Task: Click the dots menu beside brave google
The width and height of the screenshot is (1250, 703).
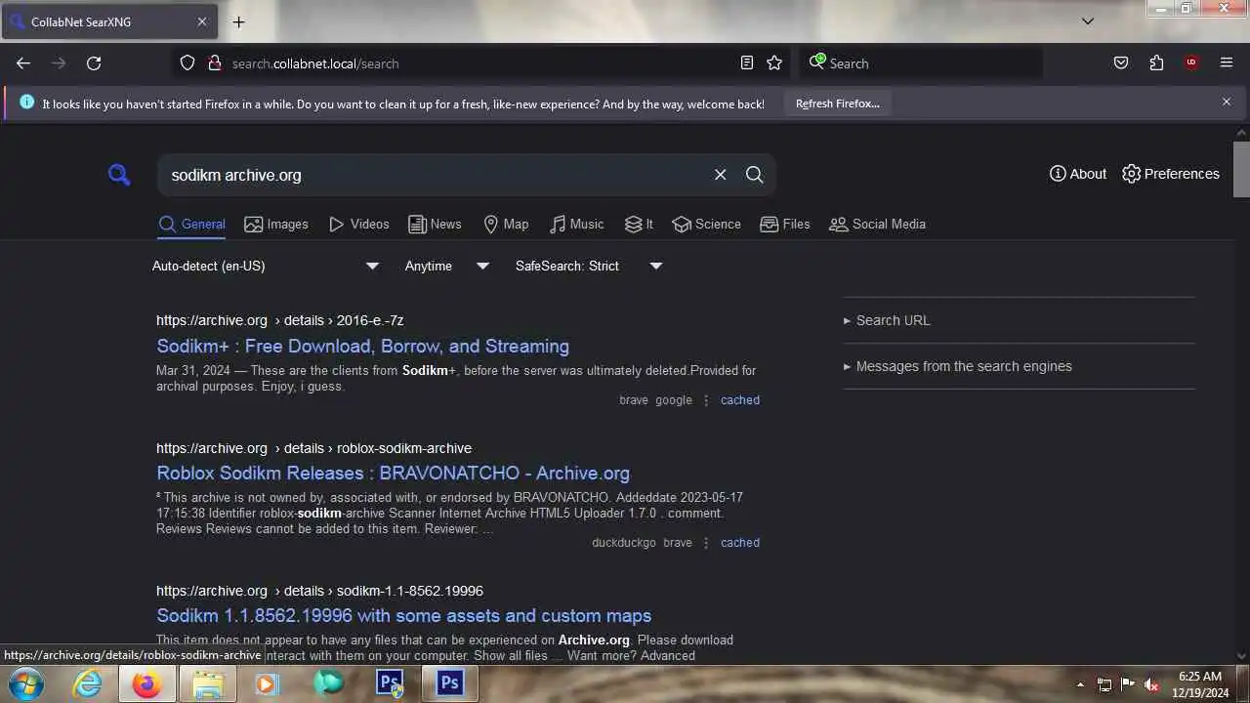Action: click(706, 400)
